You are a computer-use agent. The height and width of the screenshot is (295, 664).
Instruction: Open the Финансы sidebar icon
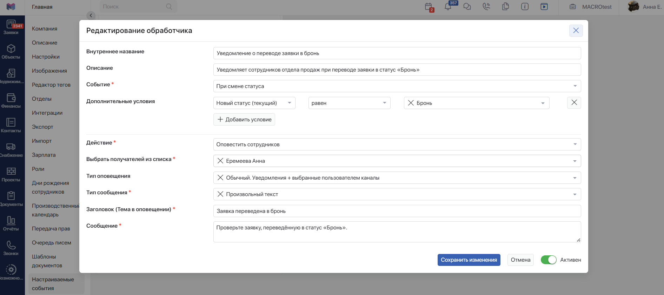pyautogui.click(x=11, y=101)
